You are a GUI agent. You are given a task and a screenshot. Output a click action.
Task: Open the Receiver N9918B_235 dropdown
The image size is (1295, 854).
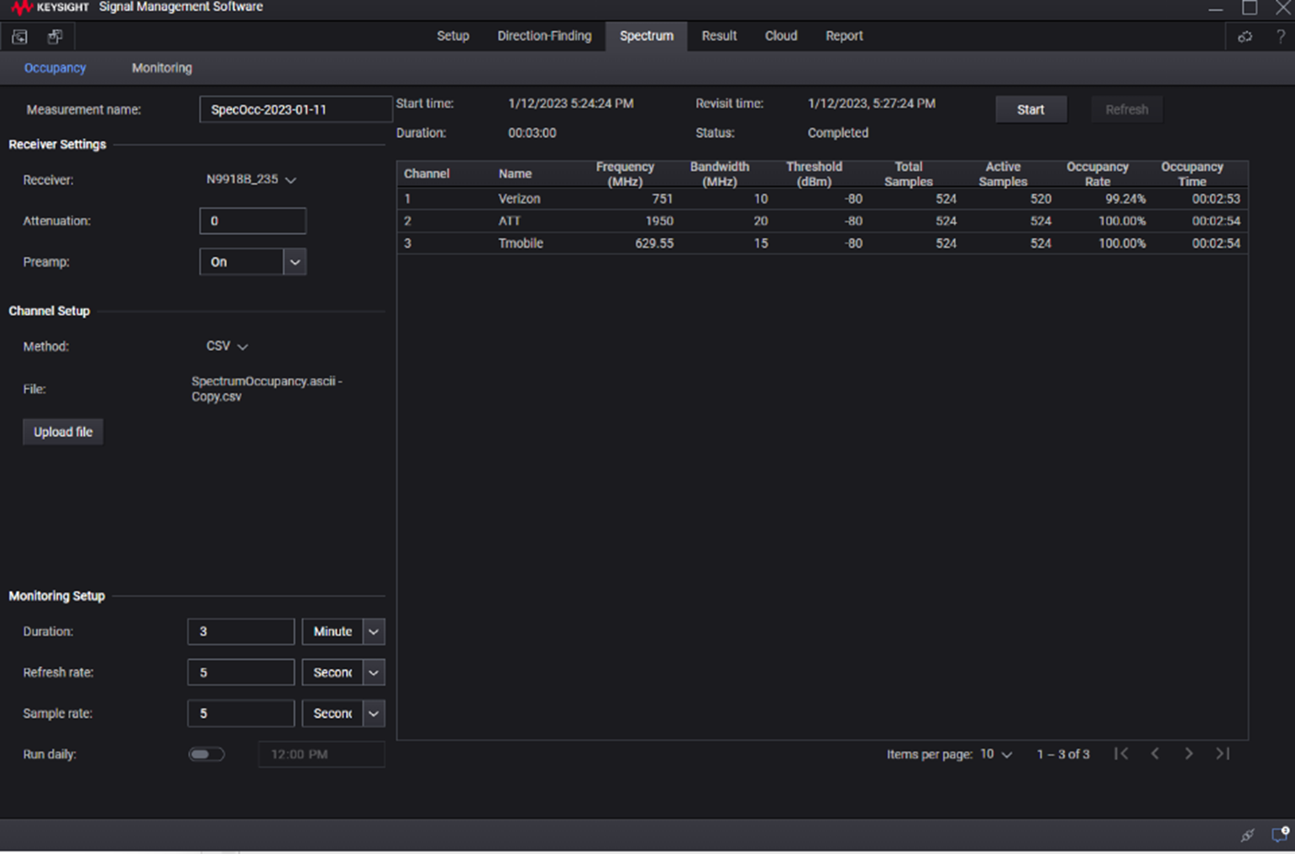pos(251,180)
